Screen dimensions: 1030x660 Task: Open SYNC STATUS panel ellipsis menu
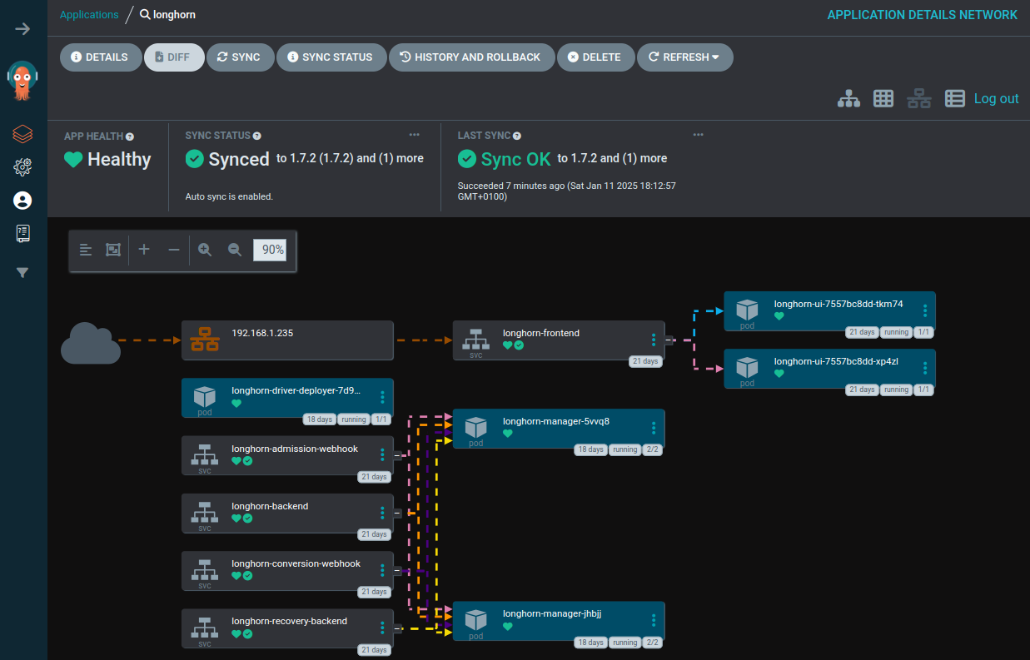tap(415, 135)
